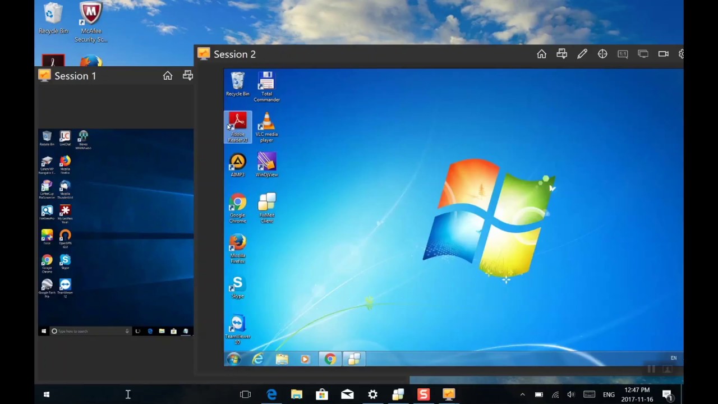Select Total Commander icon on Session 2 desktop

(266, 87)
